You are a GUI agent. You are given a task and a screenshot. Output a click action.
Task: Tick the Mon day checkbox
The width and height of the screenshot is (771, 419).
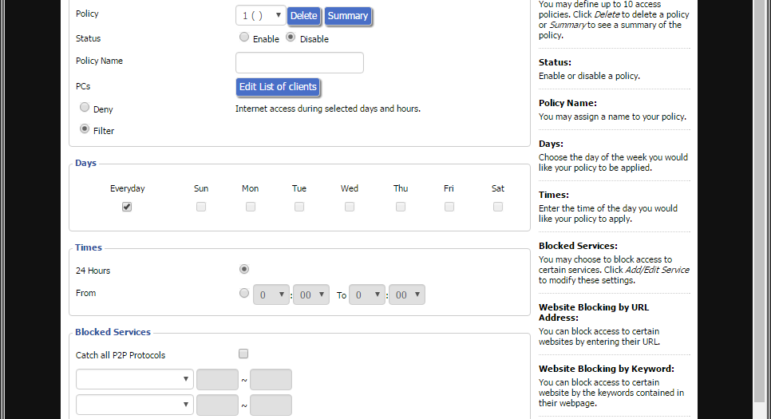pos(251,207)
